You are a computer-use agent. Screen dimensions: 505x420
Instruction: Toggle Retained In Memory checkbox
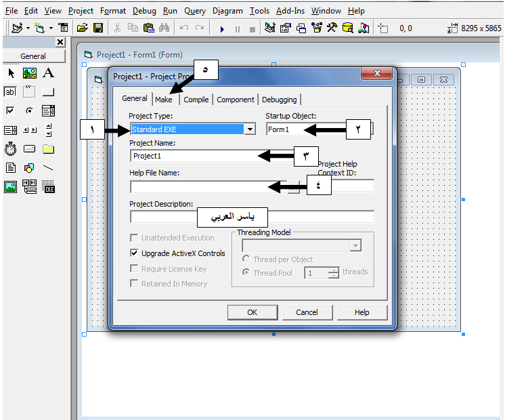click(x=134, y=284)
